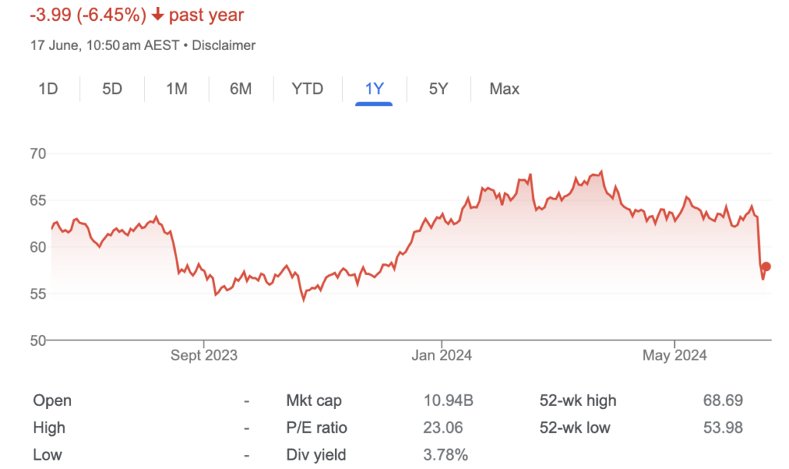Show the Max range chart
The image size is (789, 469).
[x=504, y=89]
